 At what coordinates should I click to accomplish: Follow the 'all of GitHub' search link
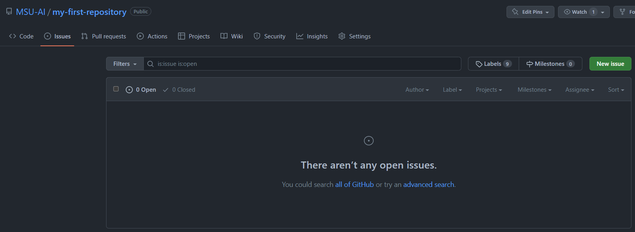click(x=354, y=185)
